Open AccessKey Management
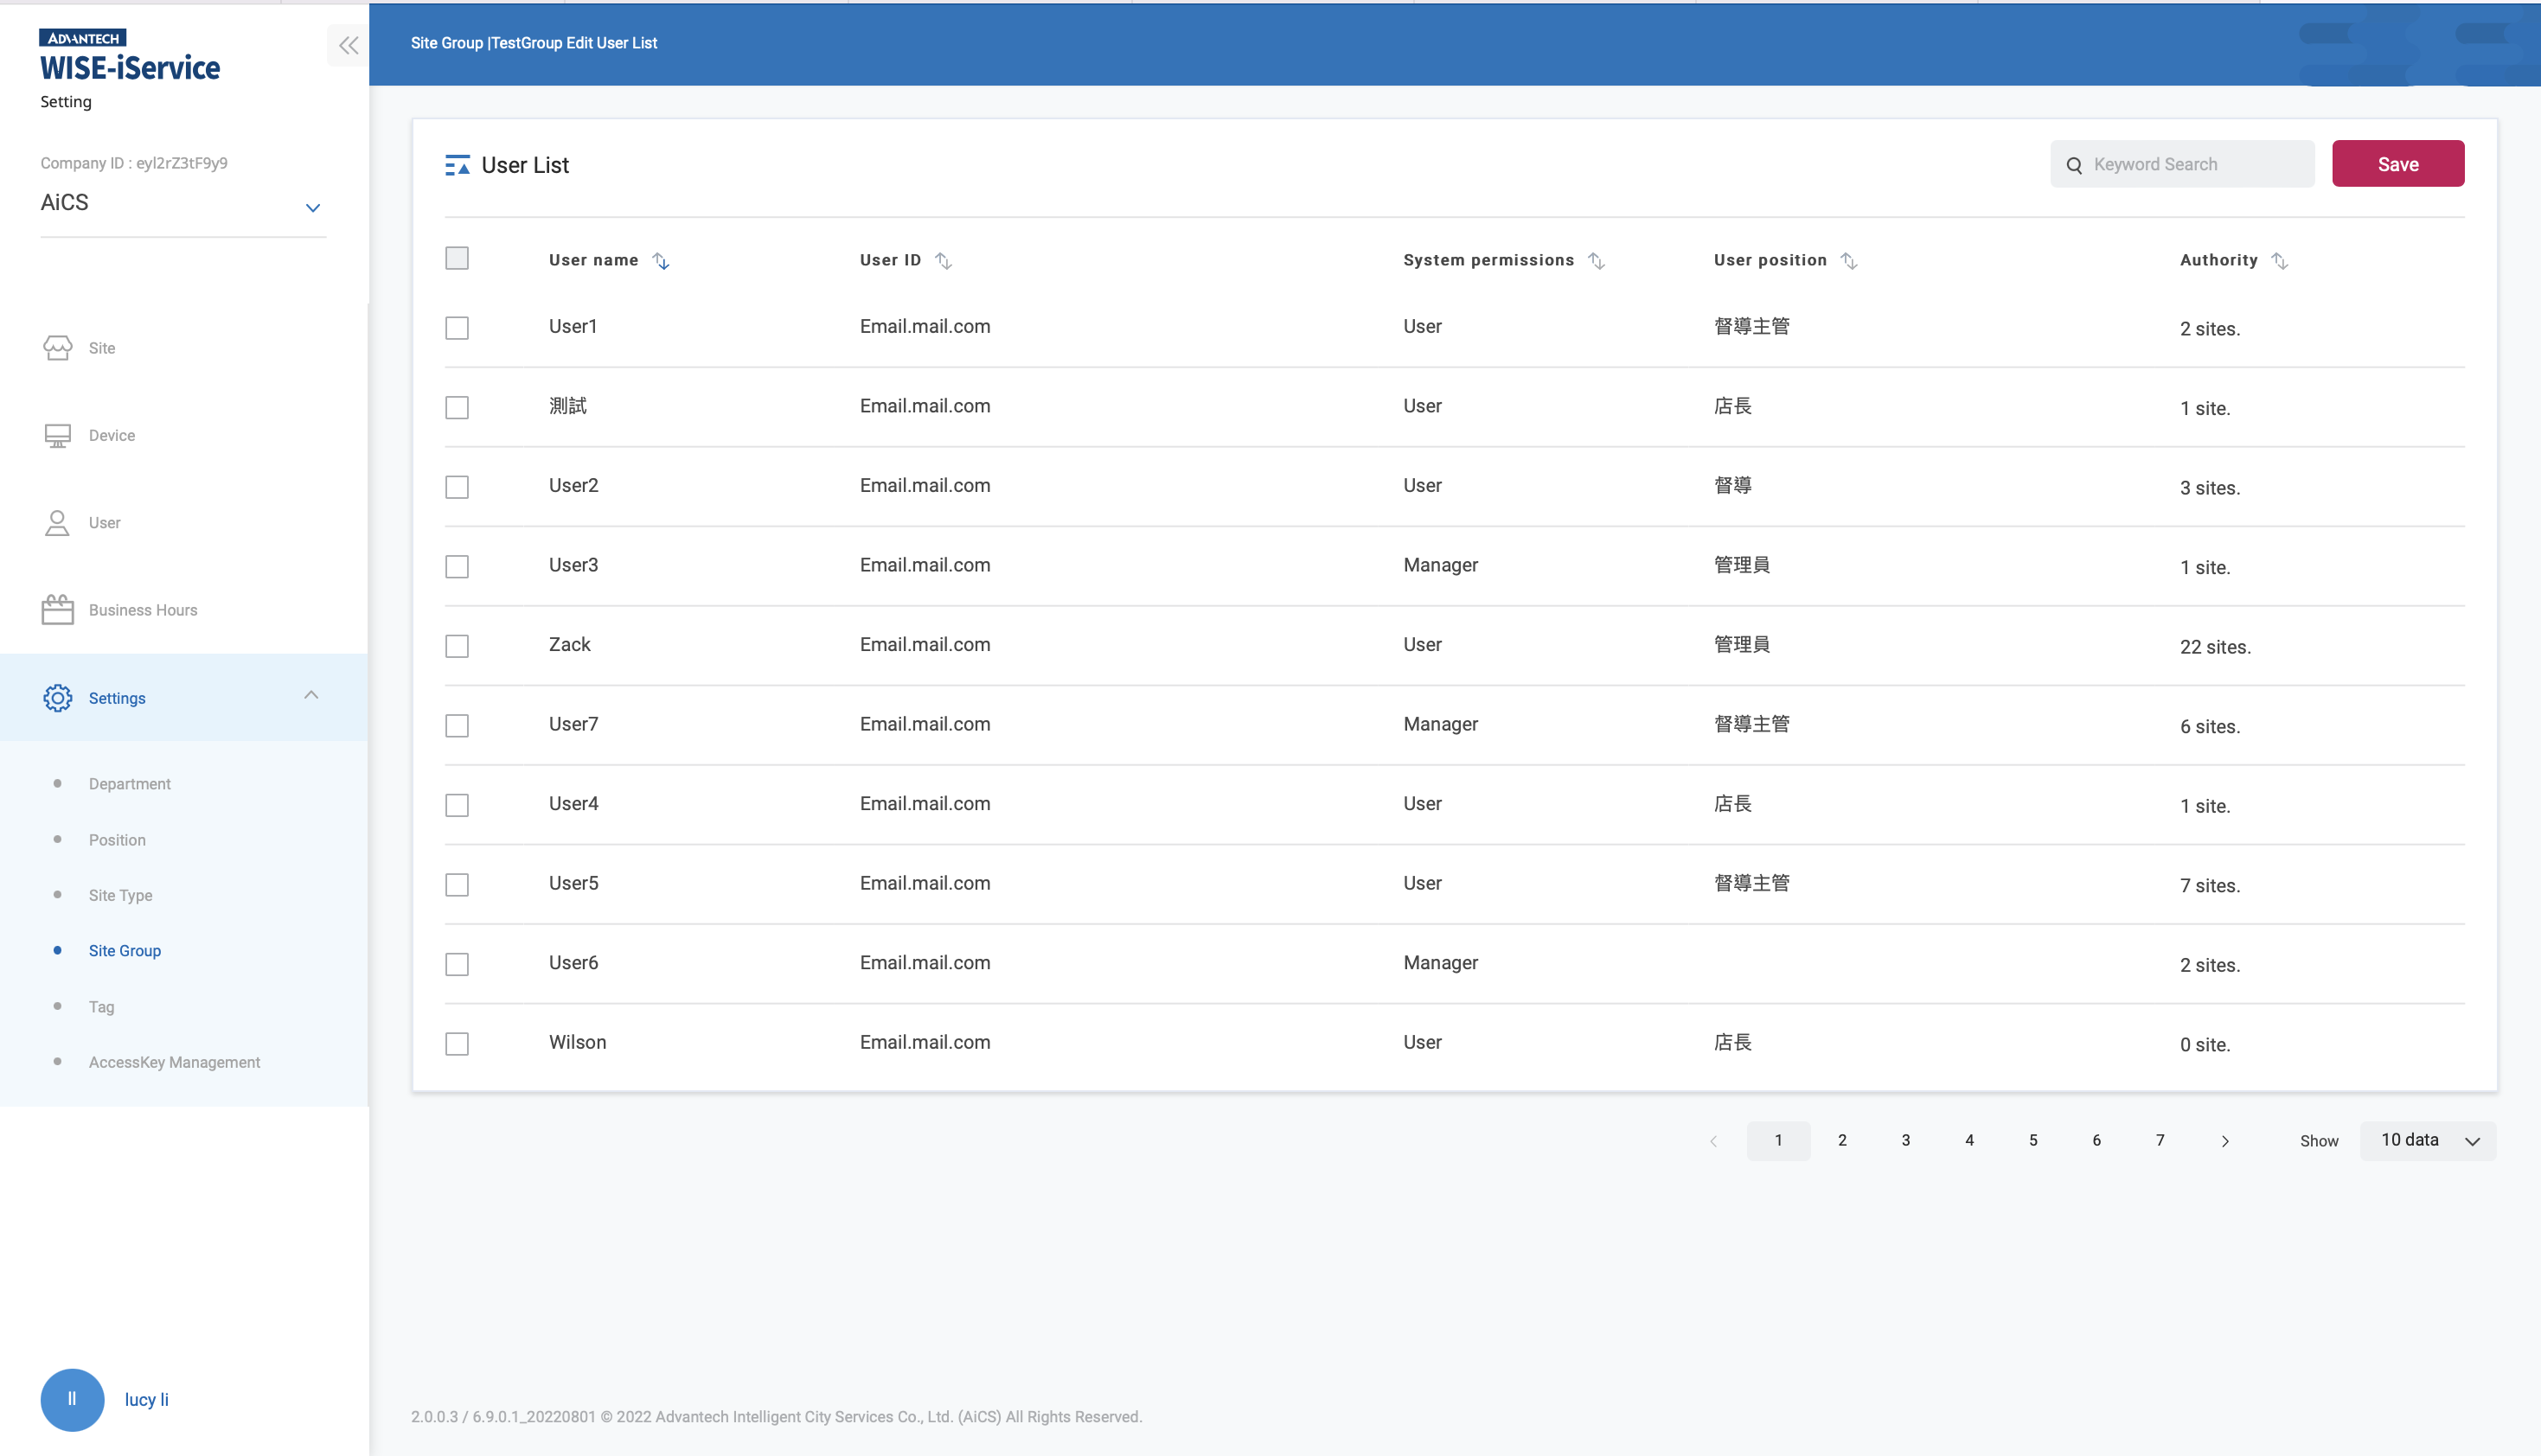This screenshot has width=2541, height=1456. click(174, 1062)
